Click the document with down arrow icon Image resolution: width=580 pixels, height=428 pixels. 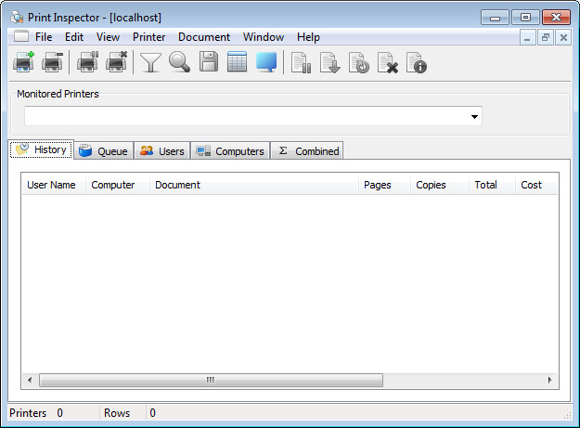[x=329, y=62]
